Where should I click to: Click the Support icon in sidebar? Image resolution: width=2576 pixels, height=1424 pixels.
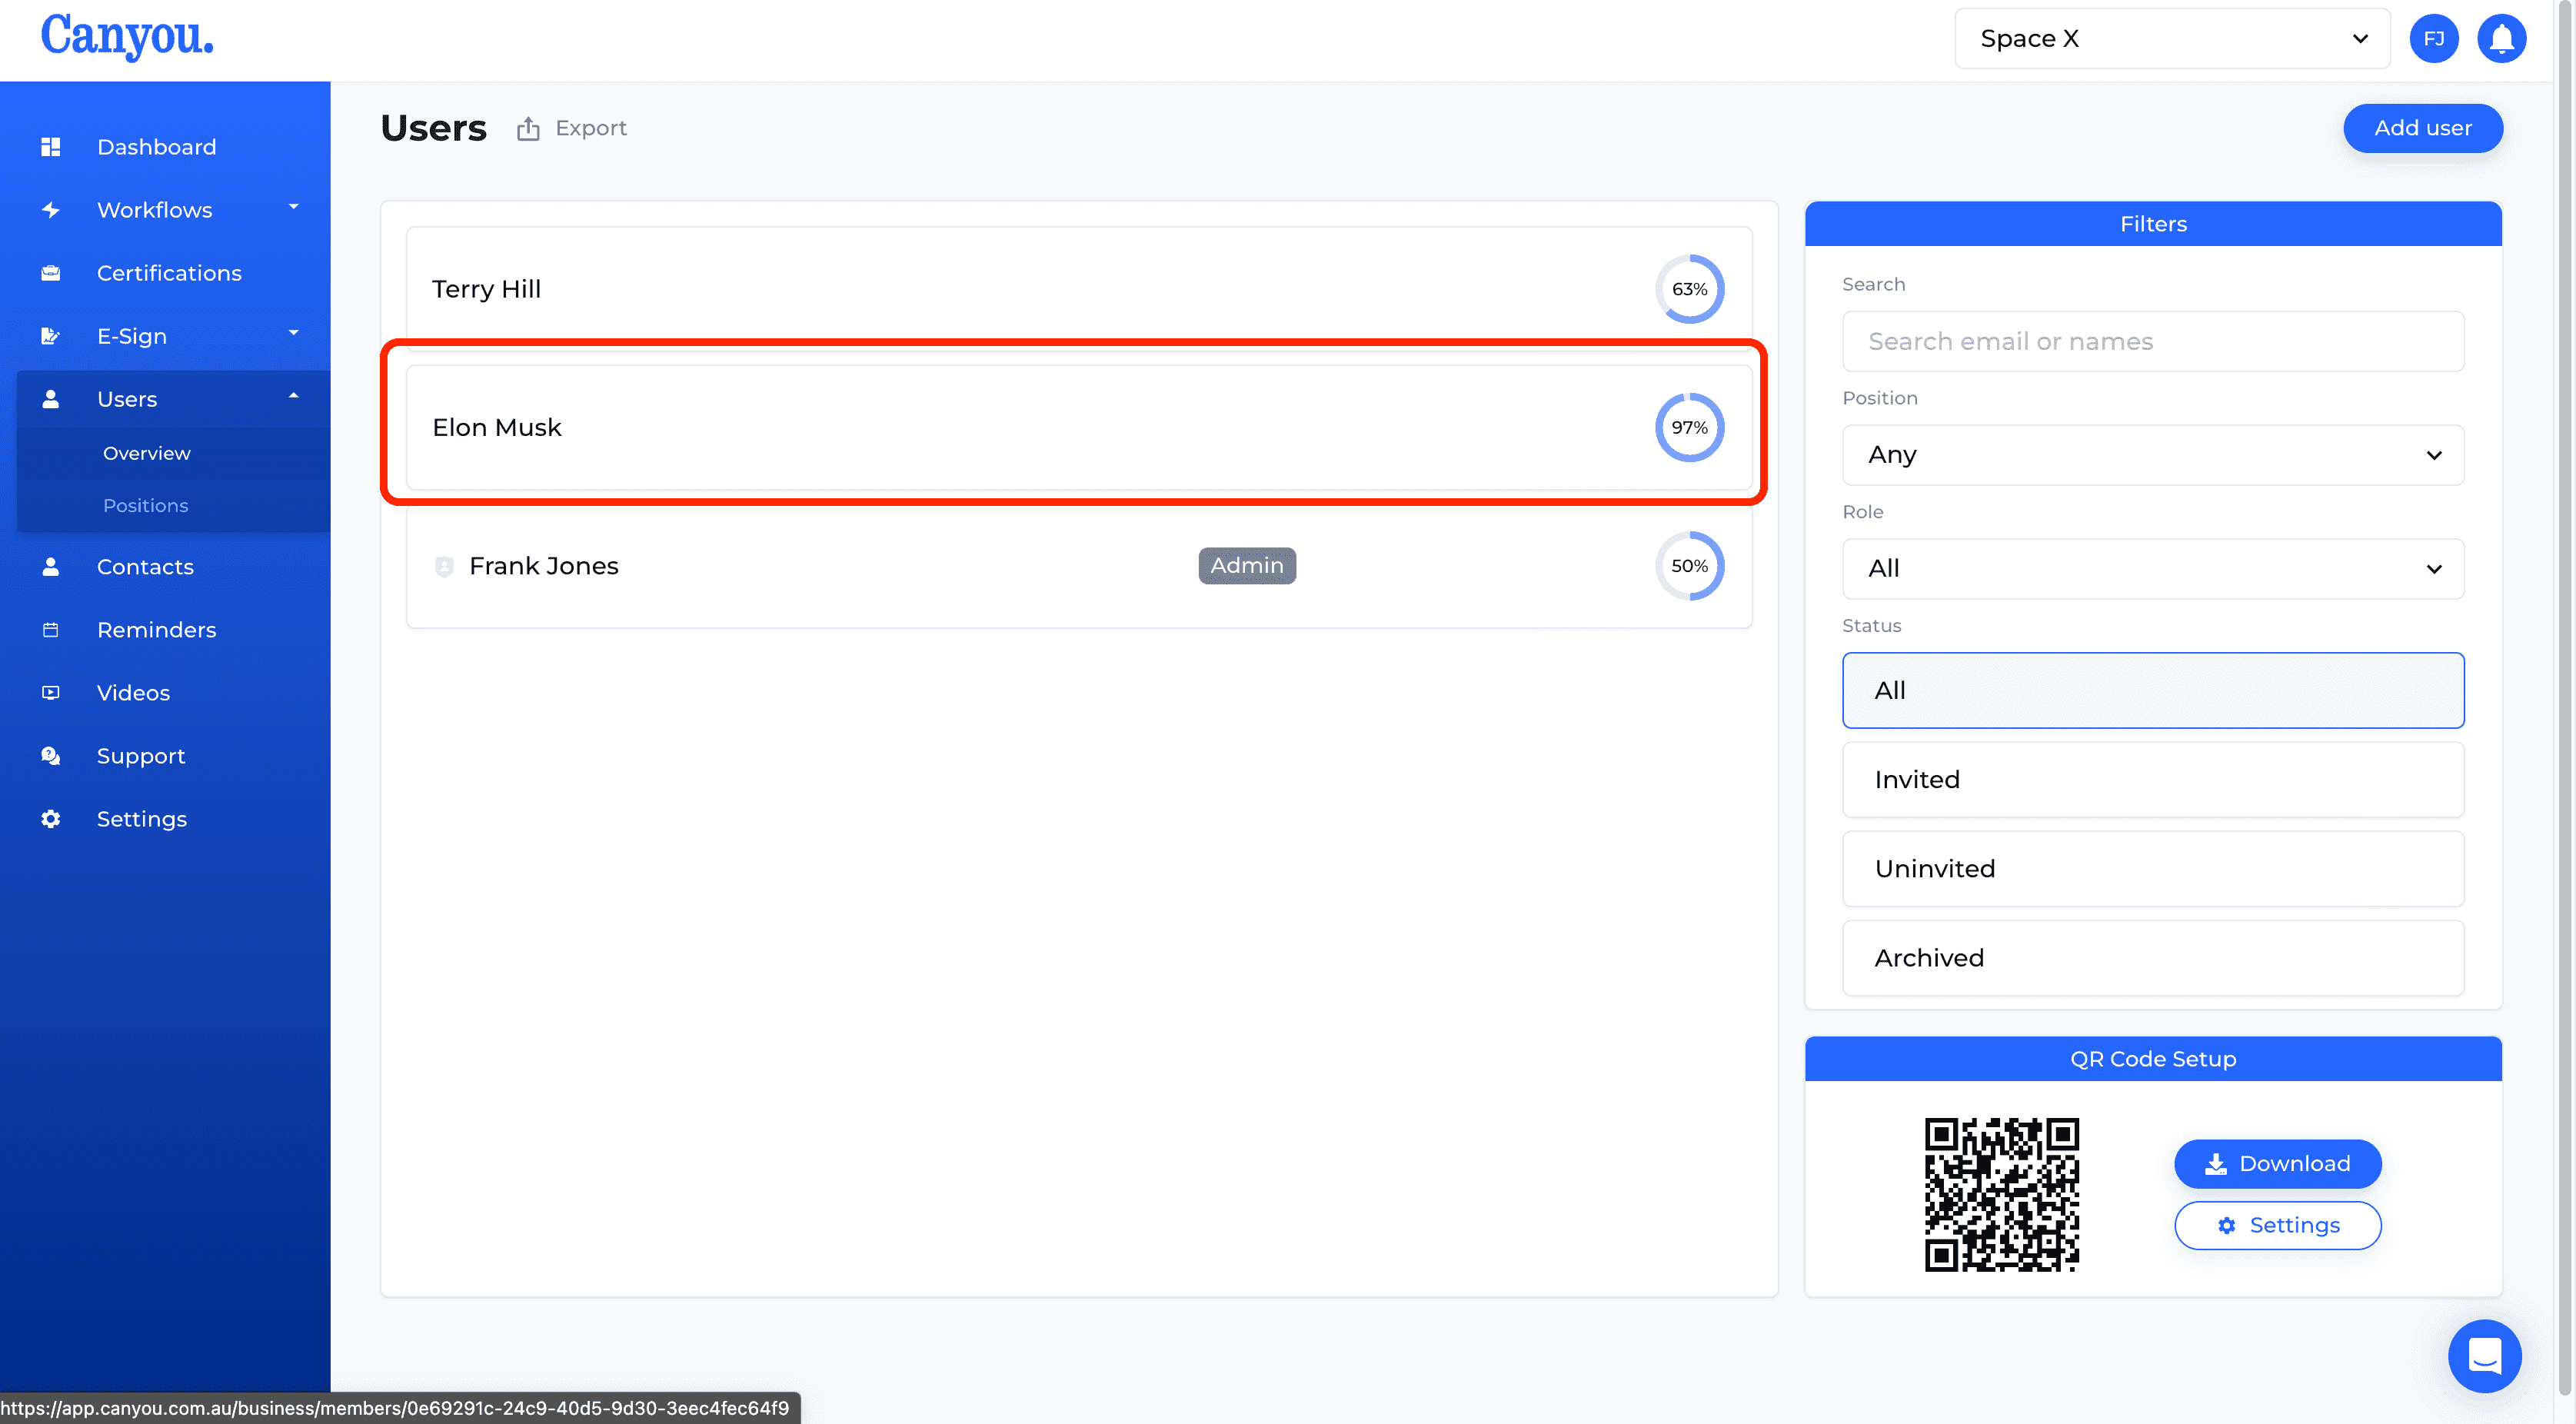51,756
